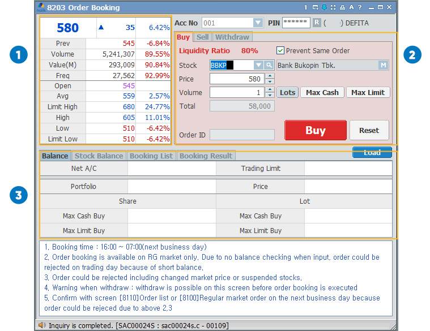Image resolution: width=430 pixels, height=331 pixels.
Task: Expand the Stock code dropdown
Action: [259, 65]
